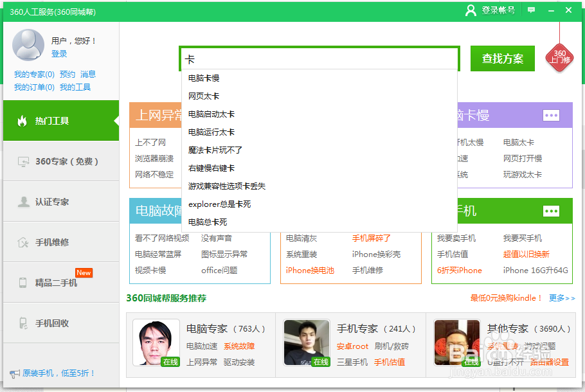Click 网页打开慢 link
585x392 pixels.
tap(522, 159)
